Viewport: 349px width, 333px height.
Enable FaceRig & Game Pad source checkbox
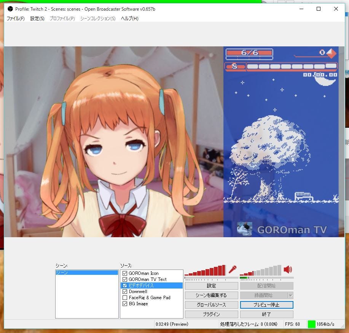pos(125,297)
